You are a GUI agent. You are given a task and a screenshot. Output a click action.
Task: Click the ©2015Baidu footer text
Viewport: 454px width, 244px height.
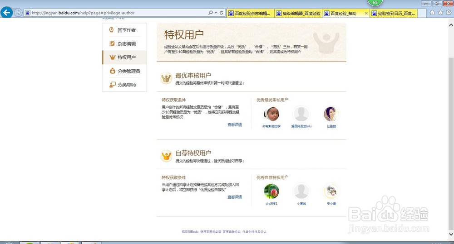point(190,232)
